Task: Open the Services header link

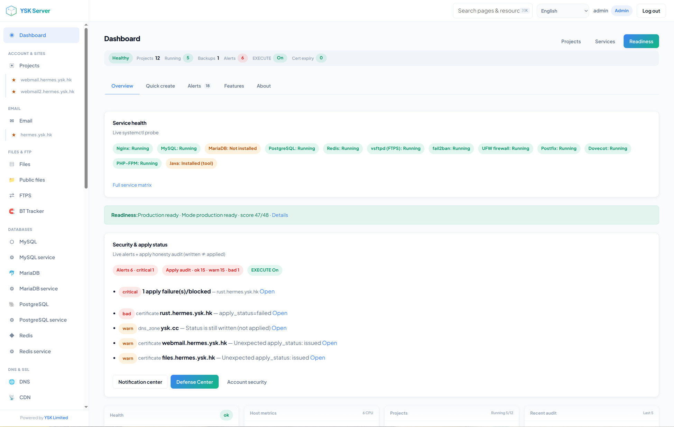Action: tap(605, 41)
